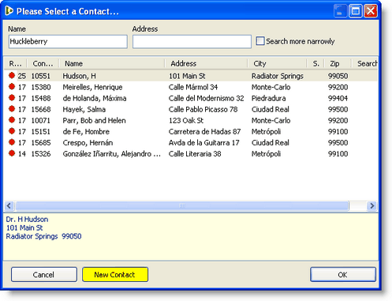392x301 pixels.
Task: Click city Piedradura
Action: [x=269, y=98]
